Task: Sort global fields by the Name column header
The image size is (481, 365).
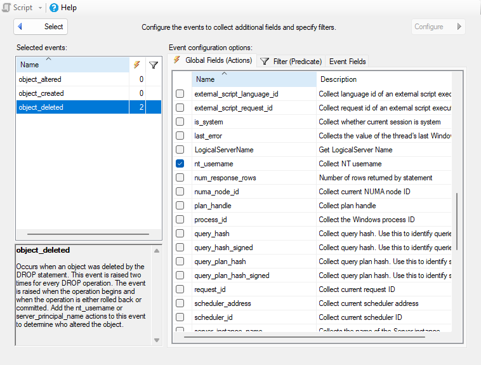Action: click(x=254, y=79)
